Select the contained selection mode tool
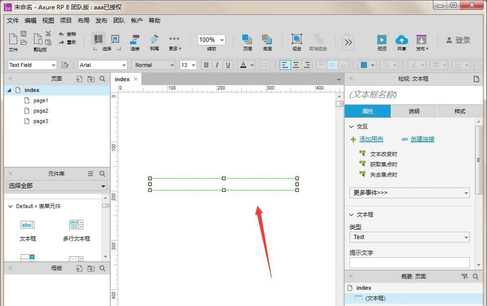Screen dimensions: 487x306 (115, 39)
